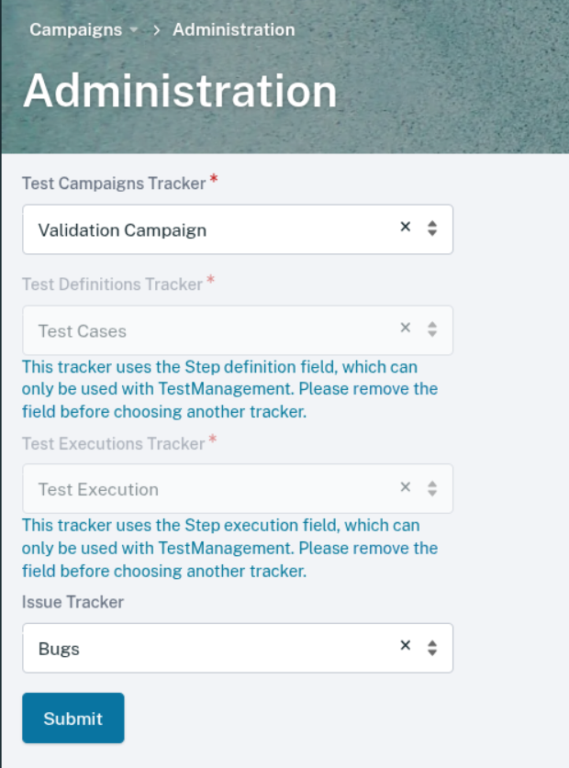The height and width of the screenshot is (768, 569).
Task: Open Test Execution dropdown arrows
Action: 432,489
